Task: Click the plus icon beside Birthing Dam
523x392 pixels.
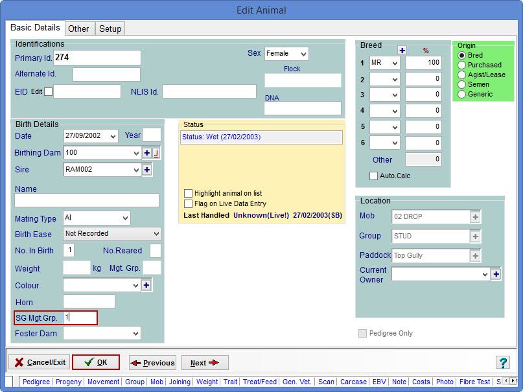Action: coord(146,153)
